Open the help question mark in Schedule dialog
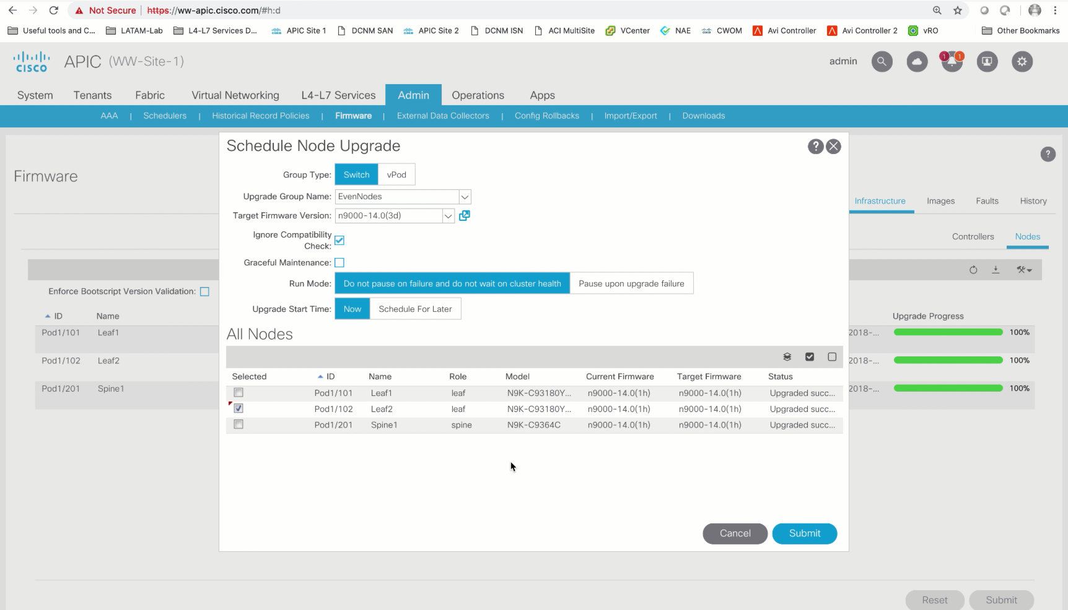 pyautogui.click(x=815, y=147)
